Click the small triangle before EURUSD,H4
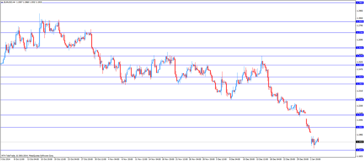This screenshot has width=364, height=161. (x=2, y=2)
